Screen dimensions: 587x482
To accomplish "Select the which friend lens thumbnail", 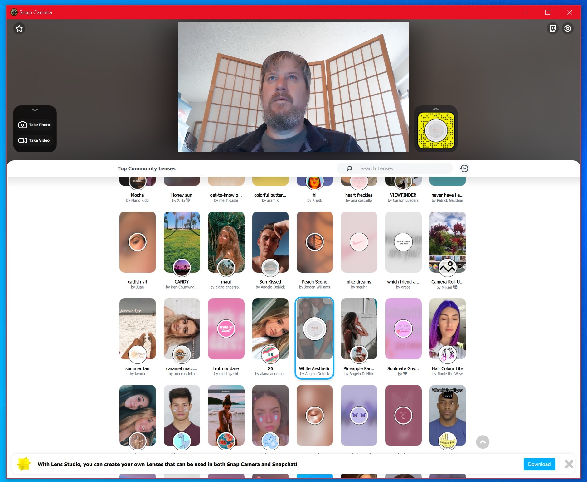I will point(403,242).
